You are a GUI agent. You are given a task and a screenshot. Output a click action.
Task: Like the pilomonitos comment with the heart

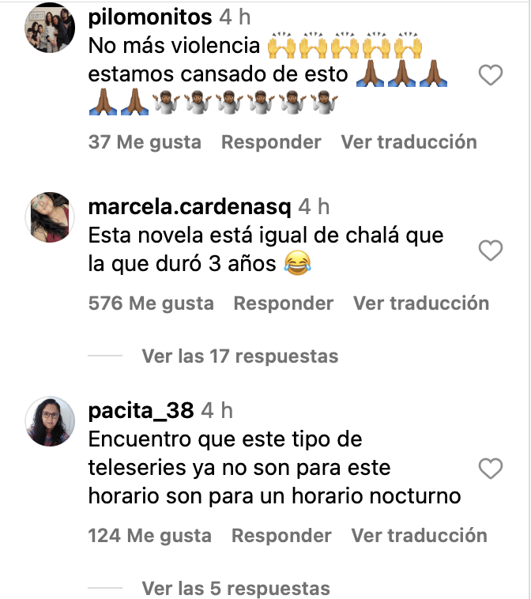[491, 75]
